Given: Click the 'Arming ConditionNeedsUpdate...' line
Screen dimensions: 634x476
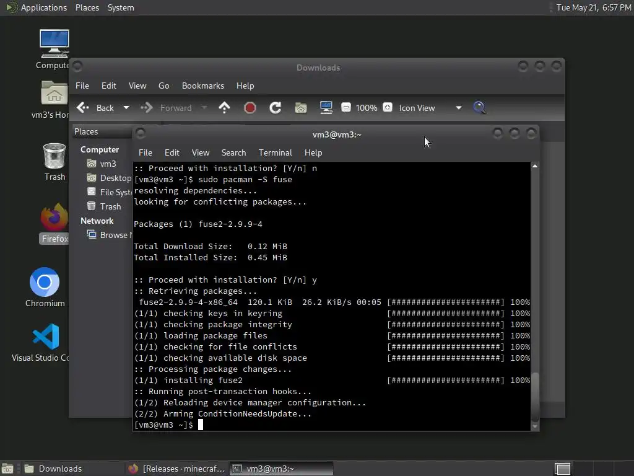Looking at the screenshot, I should click(x=223, y=413).
